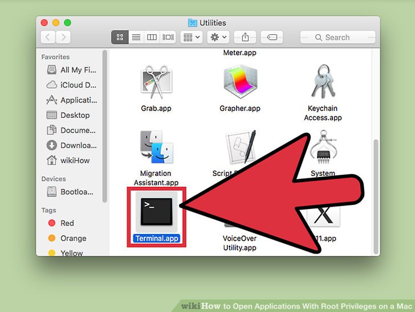Switch to Cover Flow view mode
The width and height of the screenshot is (415, 312).
pos(168,37)
